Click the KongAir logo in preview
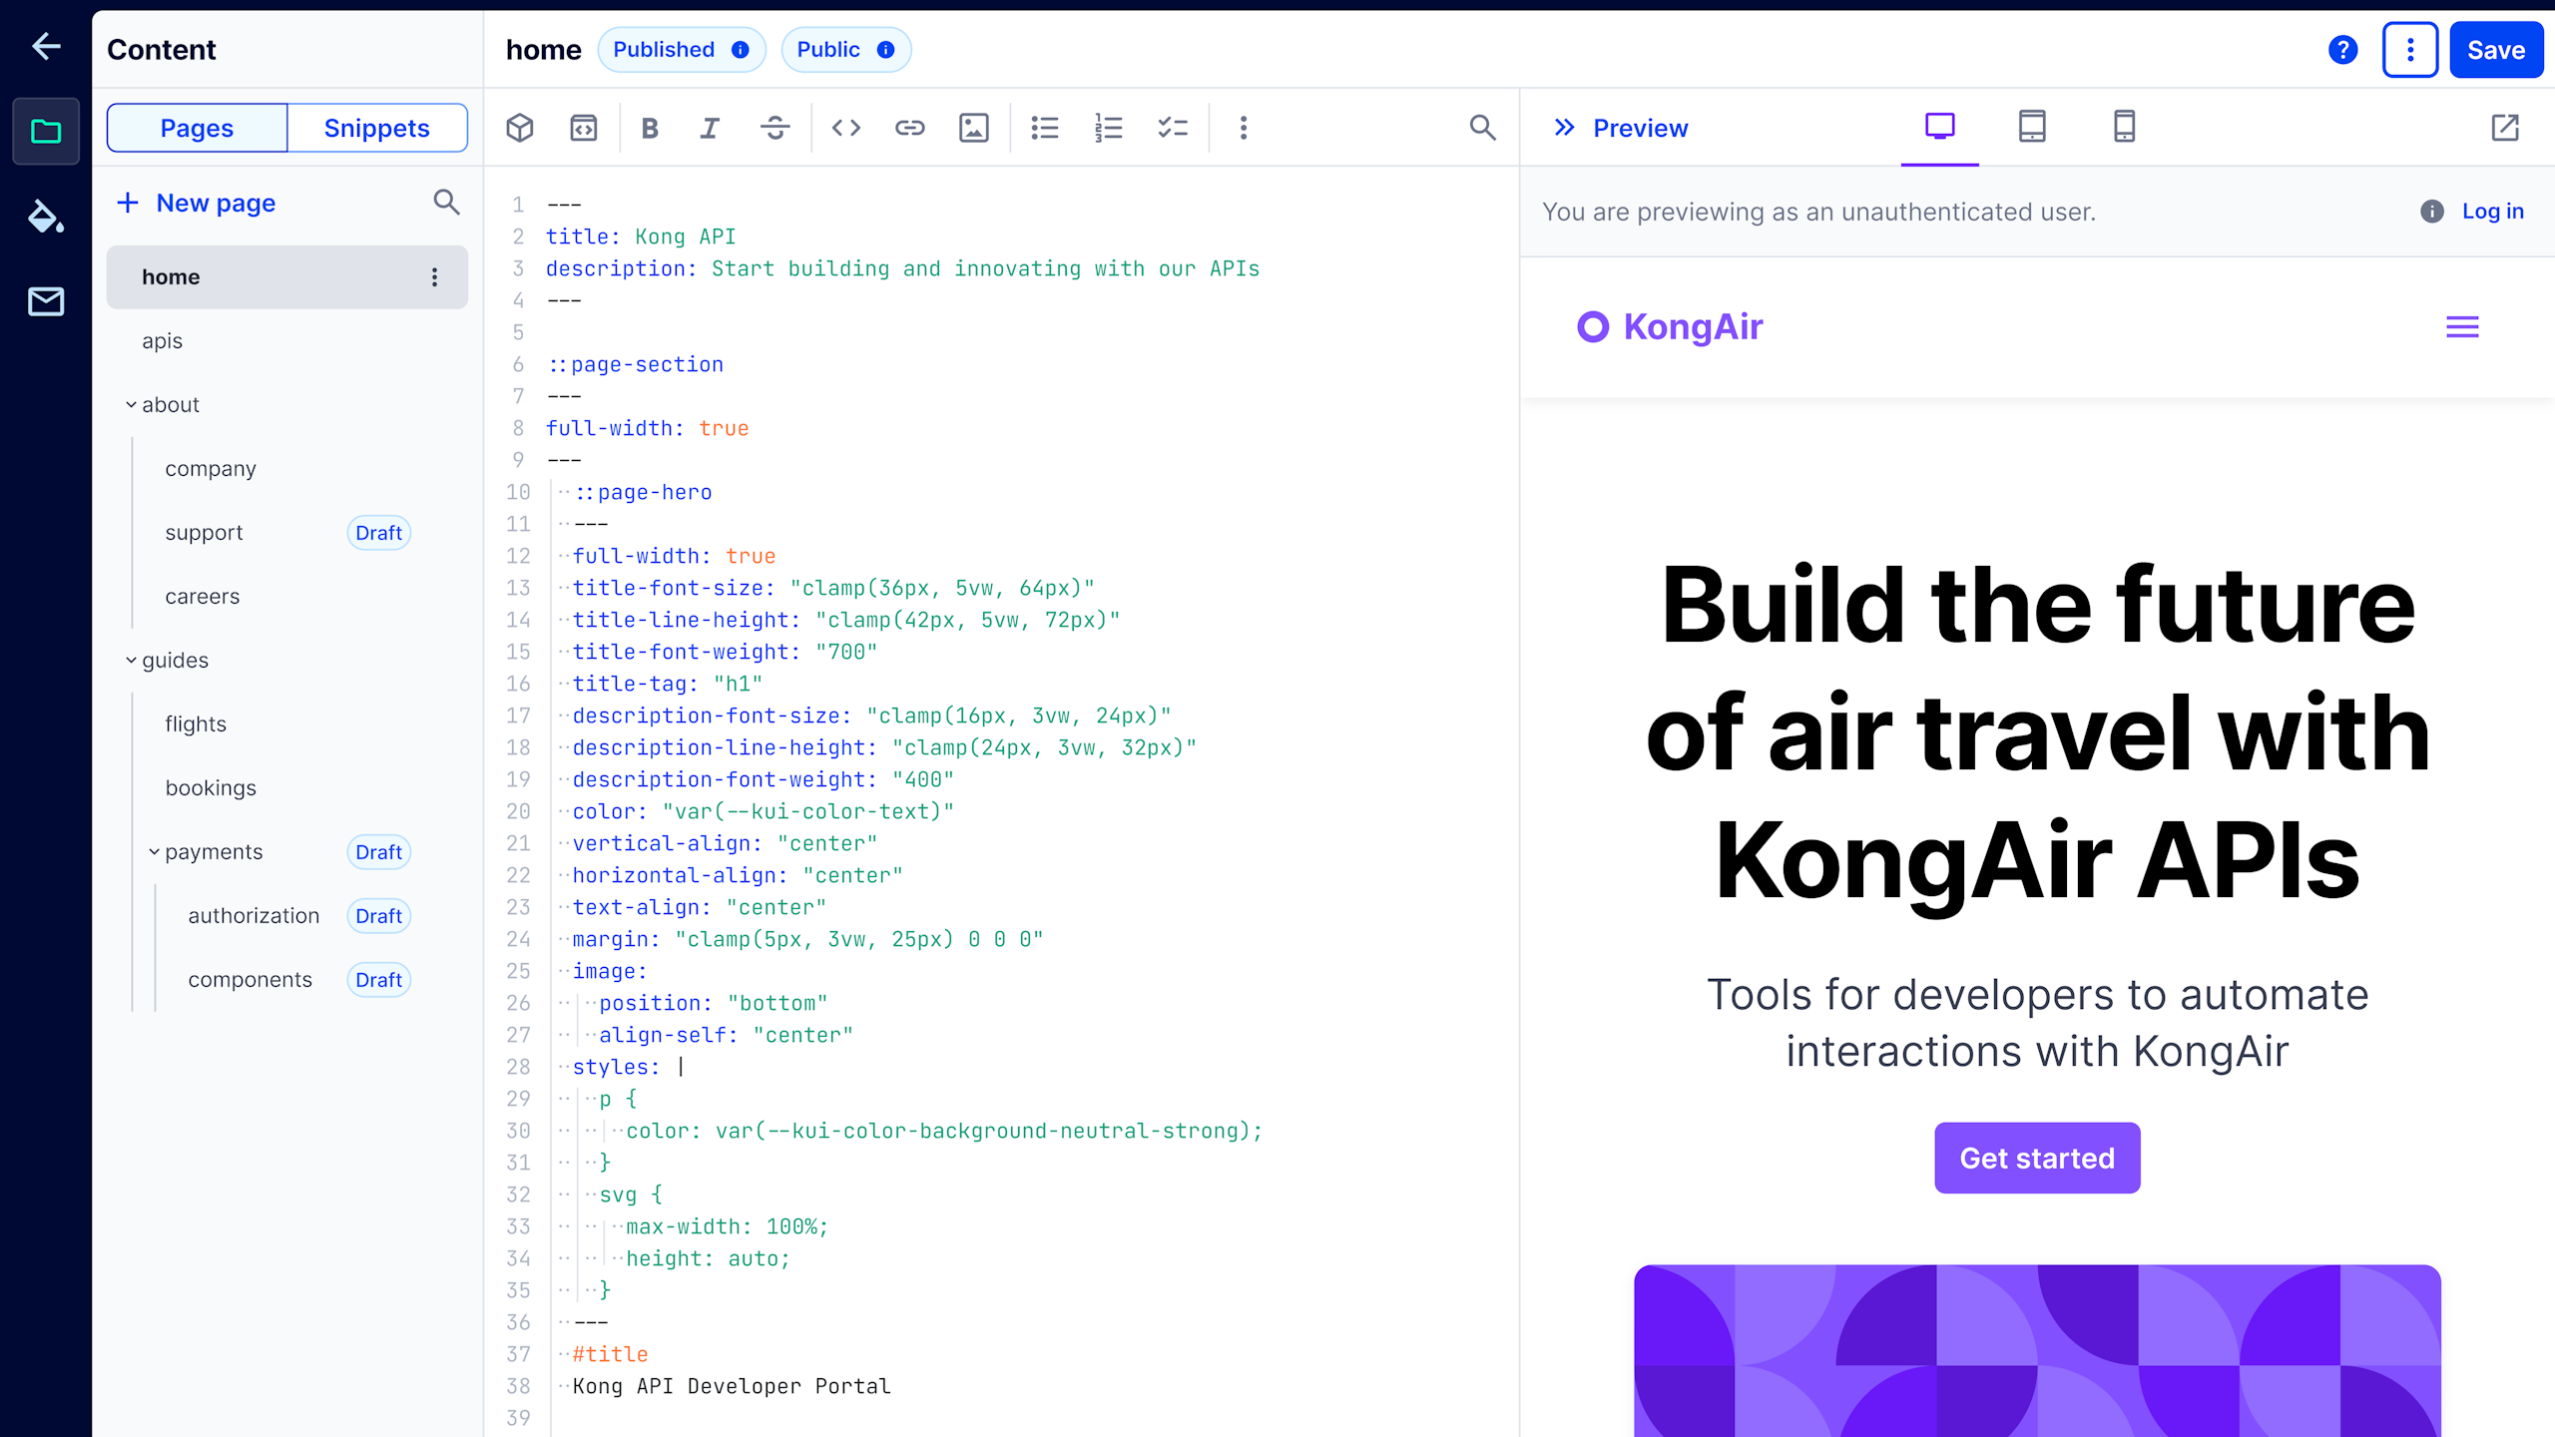Image resolution: width=2555 pixels, height=1437 pixels. [1670, 327]
